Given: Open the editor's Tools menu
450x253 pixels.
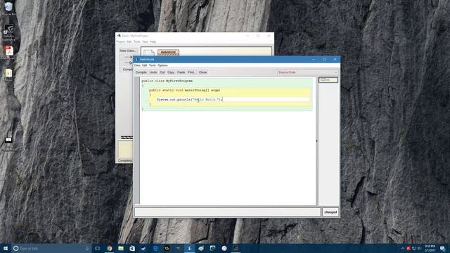Looking at the screenshot, I should click(153, 65).
